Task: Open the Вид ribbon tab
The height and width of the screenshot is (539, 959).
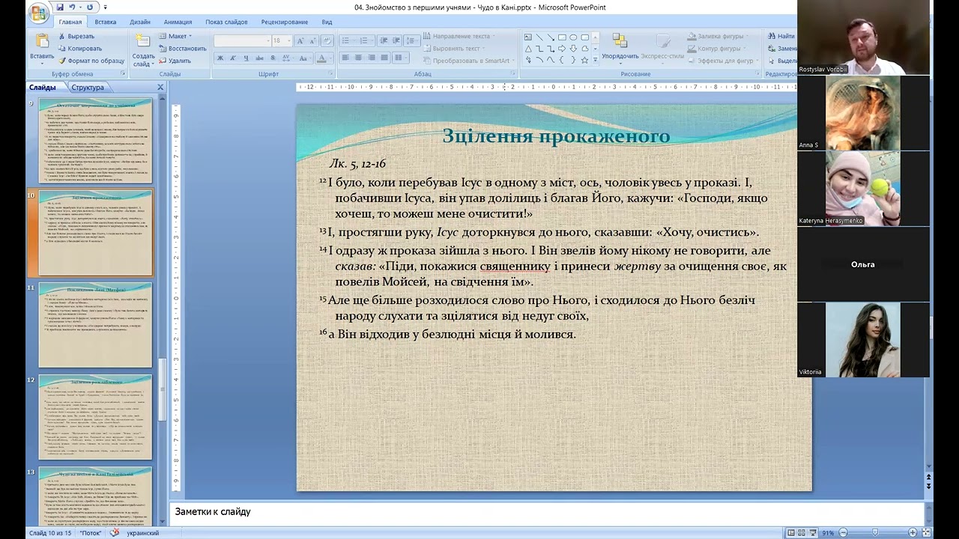Action: coord(327,22)
